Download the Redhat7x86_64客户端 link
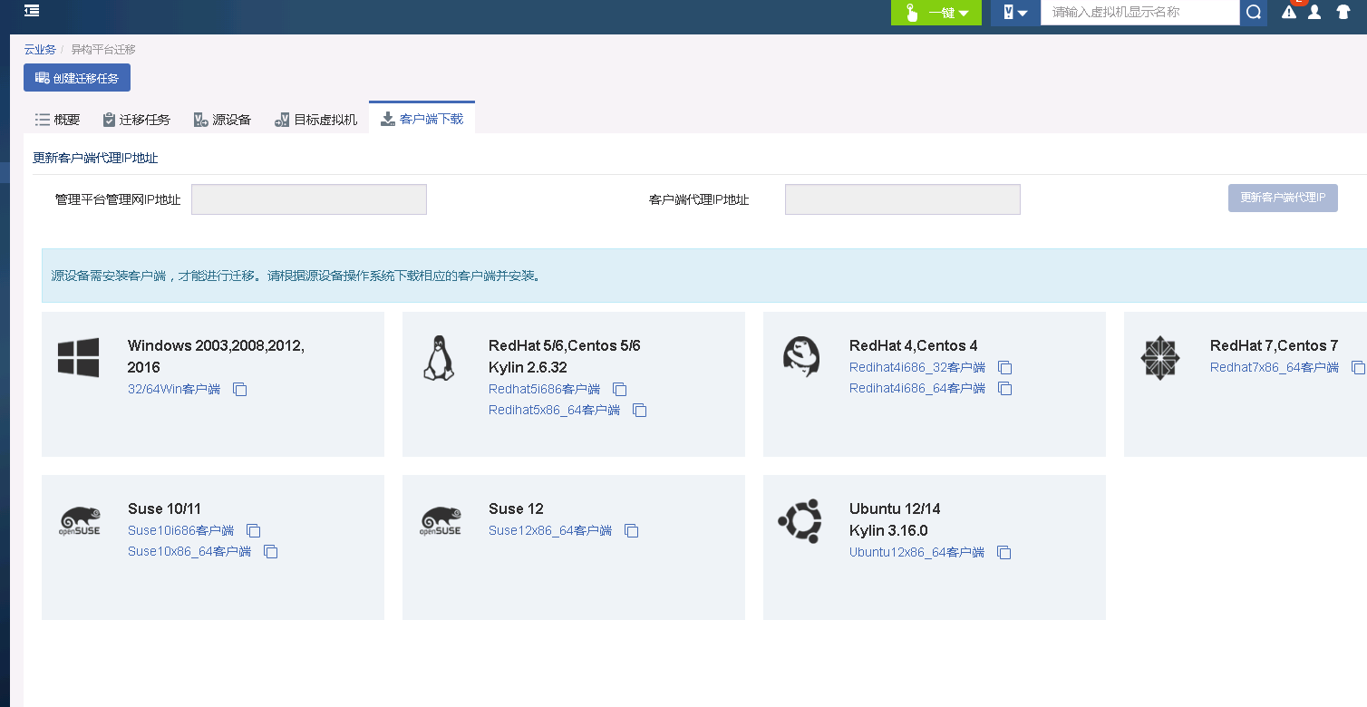This screenshot has width=1367, height=707. (1274, 367)
